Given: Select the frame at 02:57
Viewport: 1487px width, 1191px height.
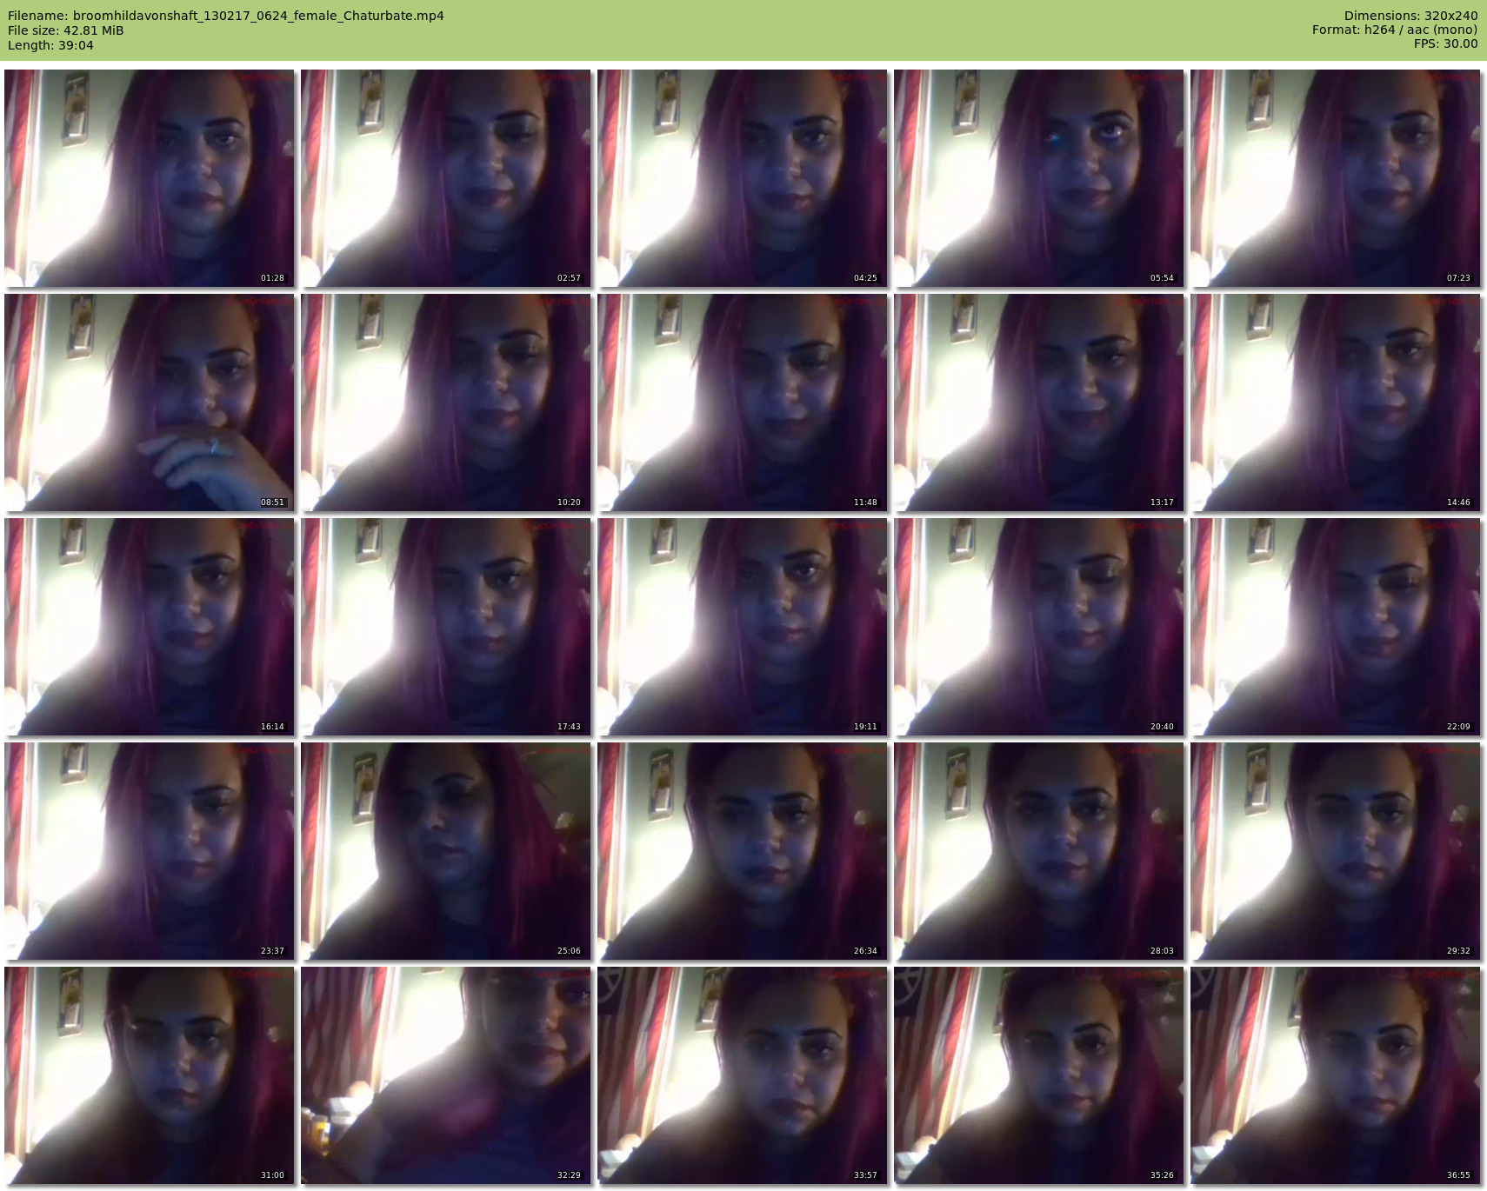Looking at the screenshot, I should pos(446,178).
